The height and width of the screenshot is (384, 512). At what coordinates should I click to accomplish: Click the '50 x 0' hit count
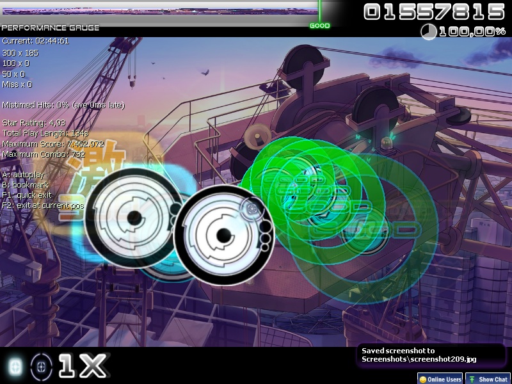[x=13, y=74]
